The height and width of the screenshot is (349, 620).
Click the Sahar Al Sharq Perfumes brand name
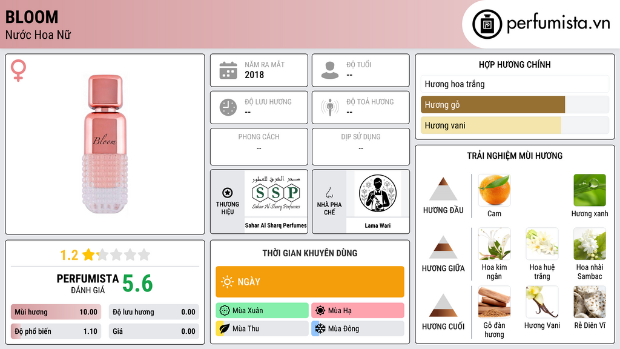[275, 225]
